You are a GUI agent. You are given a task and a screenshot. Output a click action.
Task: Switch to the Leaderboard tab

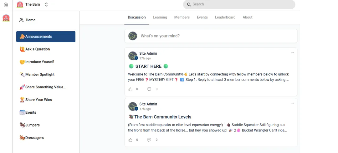tap(225, 17)
